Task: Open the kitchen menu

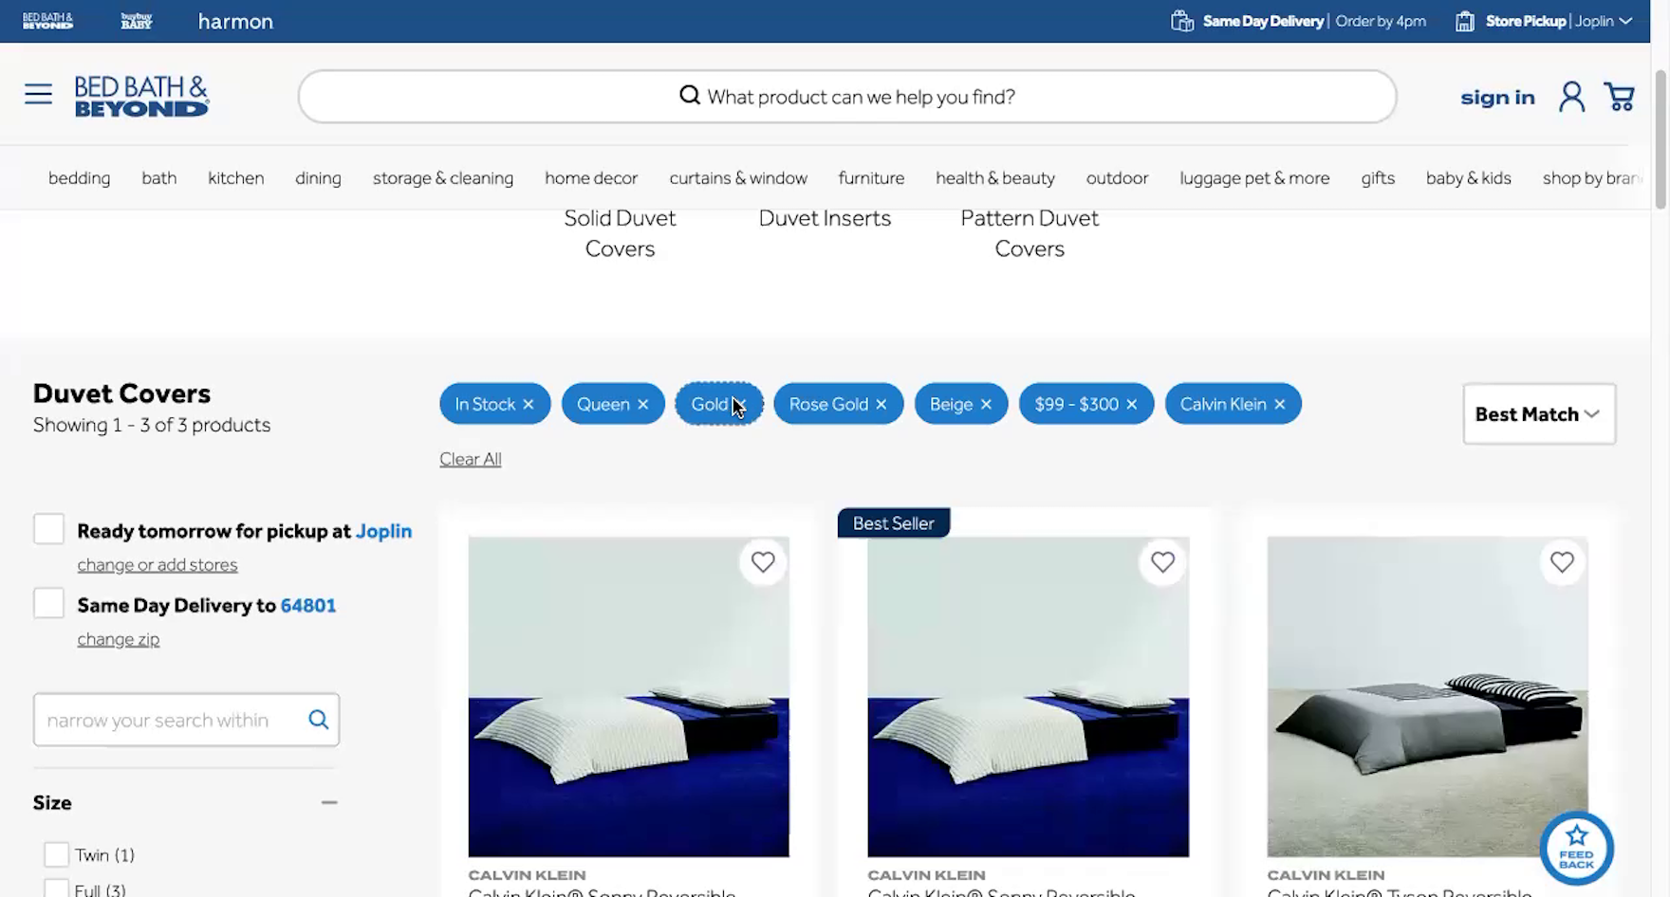Action: 235,177
